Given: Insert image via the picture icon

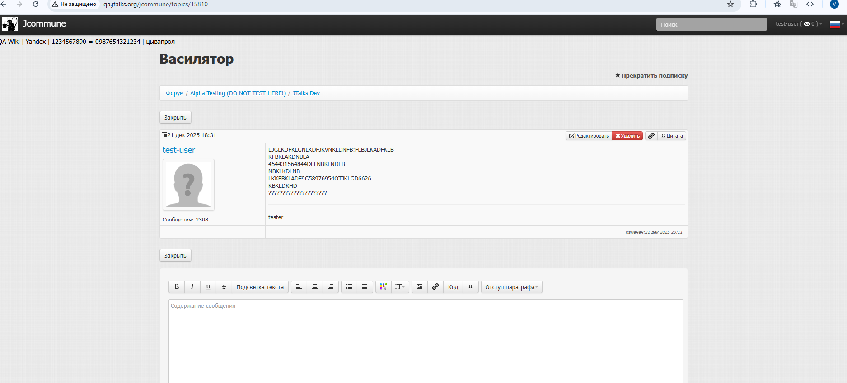Looking at the screenshot, I should coord(420,287).
